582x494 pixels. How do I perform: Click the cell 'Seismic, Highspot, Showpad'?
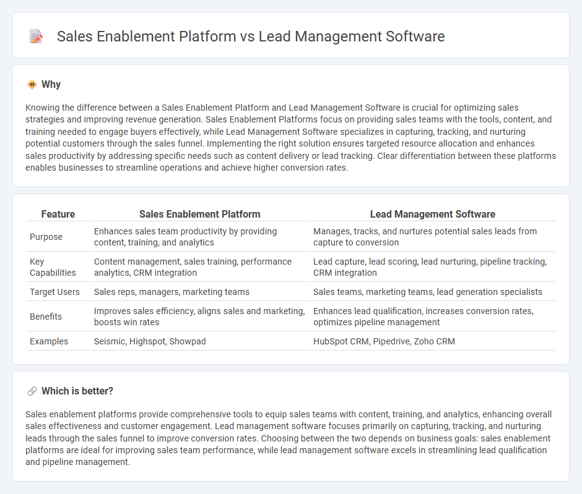coord(200,341)
